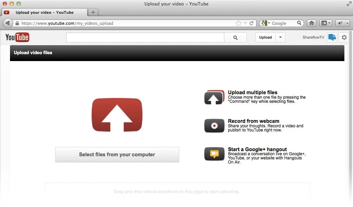Click the browser search magnifier icon
353x207 pixels.
click(299, 23)
